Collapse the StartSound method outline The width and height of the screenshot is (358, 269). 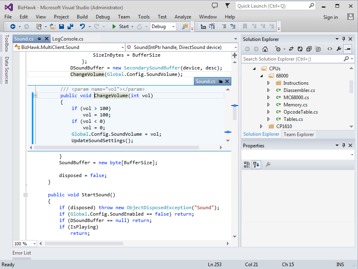26,195
